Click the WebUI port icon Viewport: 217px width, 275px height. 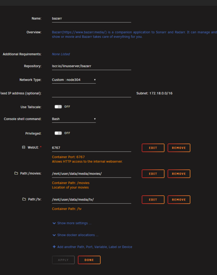coord(24,147)
